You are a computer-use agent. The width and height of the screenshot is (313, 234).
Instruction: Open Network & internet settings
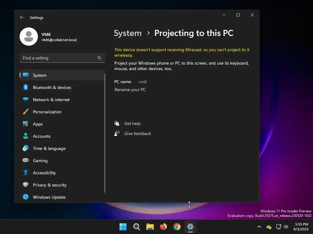point(62,100)
